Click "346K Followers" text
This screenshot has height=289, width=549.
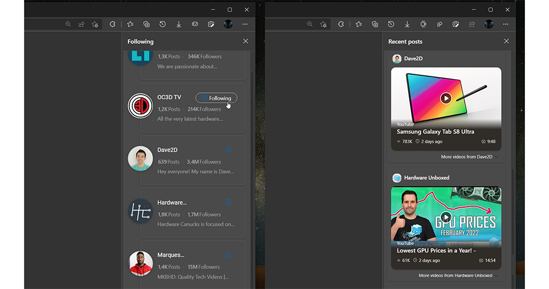pyautogui.click(x=204, y=57)
